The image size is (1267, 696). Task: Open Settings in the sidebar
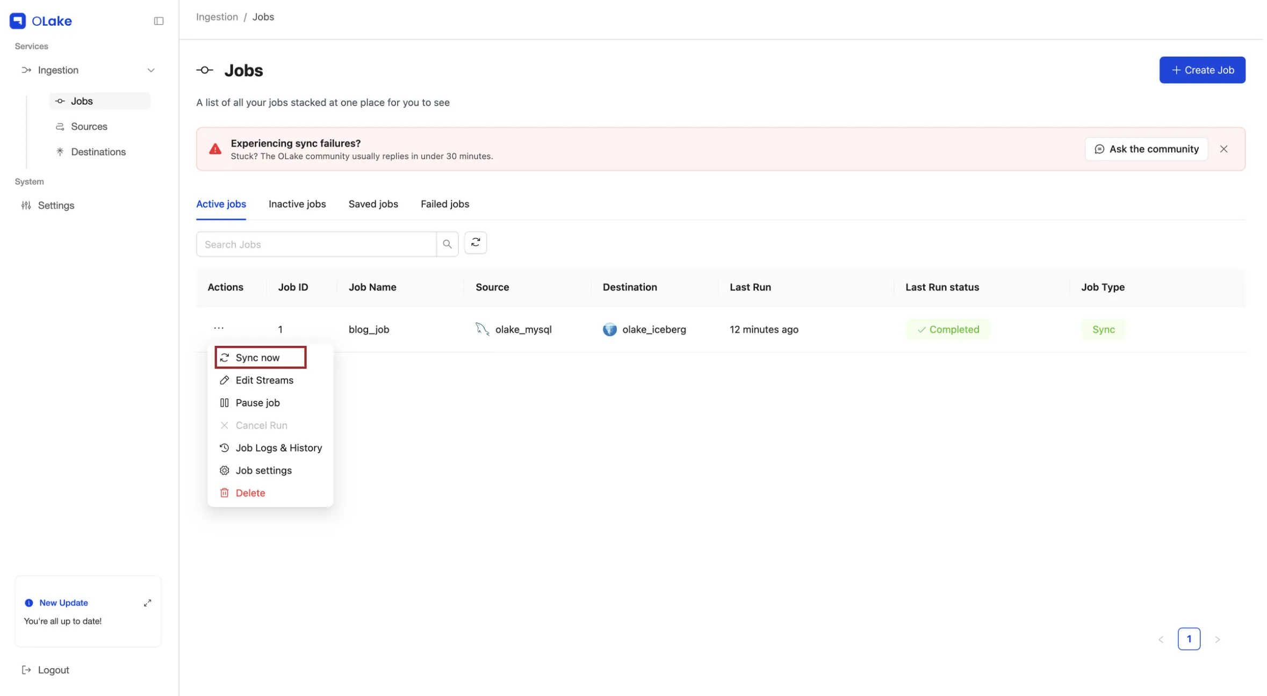click(56, 205)
